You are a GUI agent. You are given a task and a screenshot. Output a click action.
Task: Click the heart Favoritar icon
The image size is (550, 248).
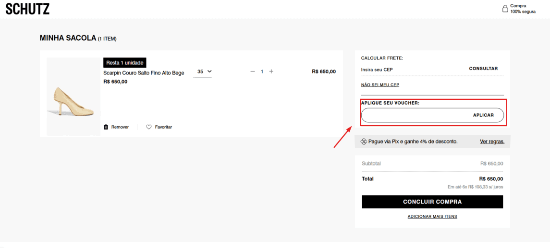click(149, 127)
